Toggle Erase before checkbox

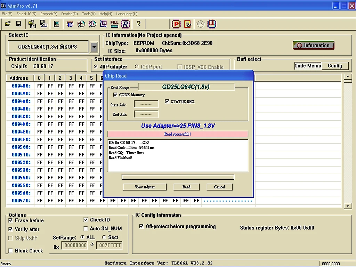coord(10,220)
